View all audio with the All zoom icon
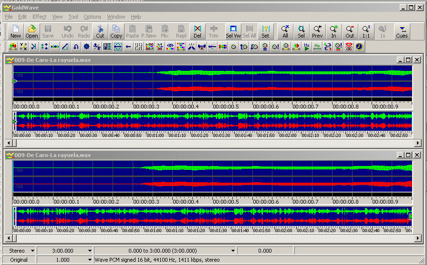The width and height of the screenshot is (427, 265). (285, 31)
